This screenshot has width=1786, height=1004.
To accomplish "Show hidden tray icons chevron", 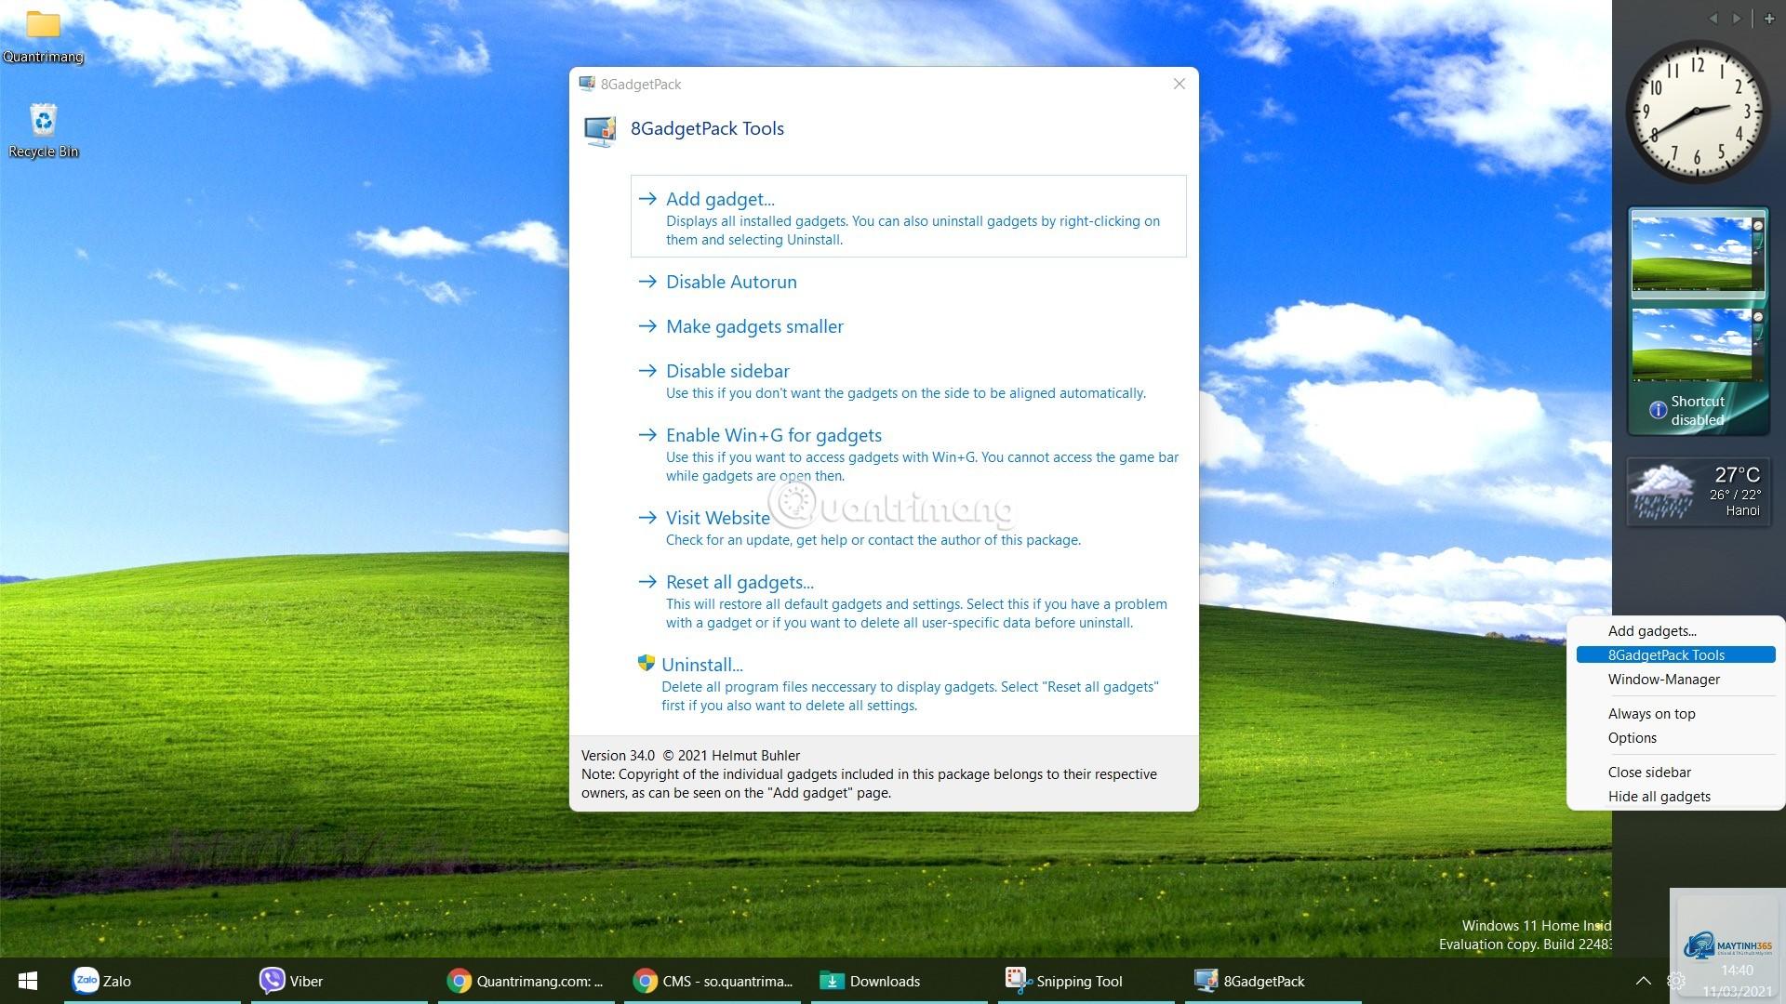I will (x=1644, y=981).
